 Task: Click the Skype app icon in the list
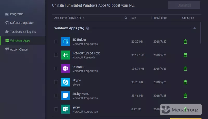(x=66, y=82)
